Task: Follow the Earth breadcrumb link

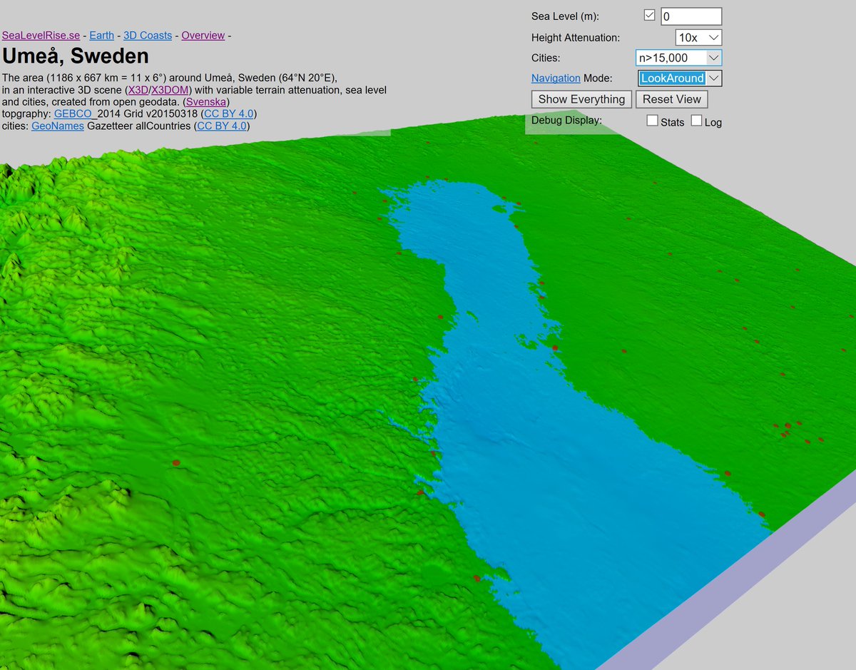Action: (x=102, y=36)
